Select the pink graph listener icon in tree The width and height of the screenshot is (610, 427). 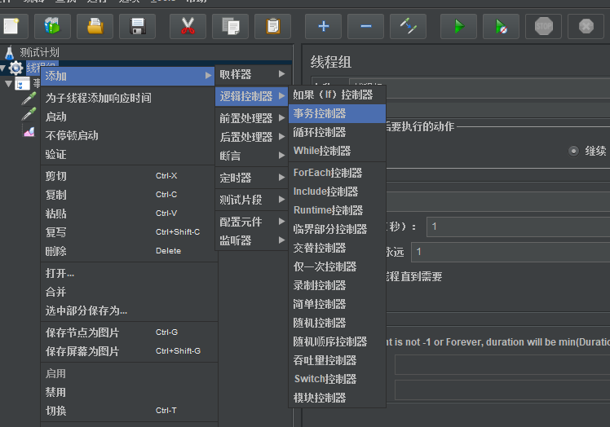click(x=29, y=131)
